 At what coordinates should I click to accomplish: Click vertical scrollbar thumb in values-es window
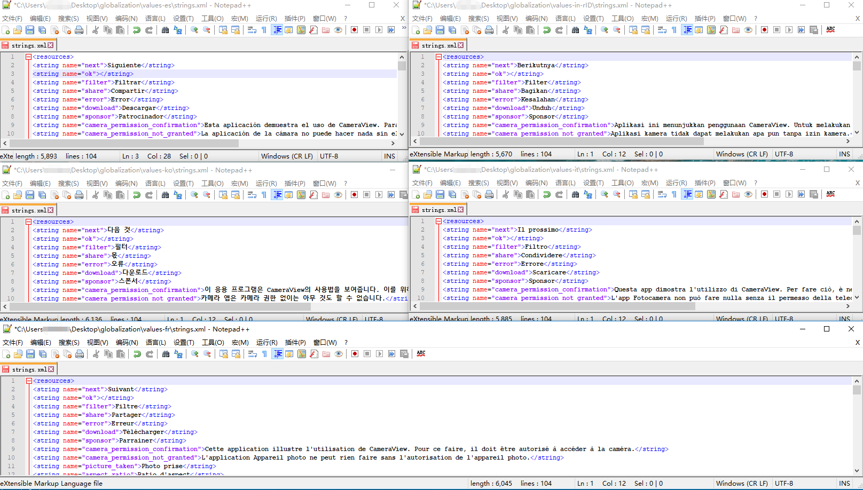[x=402, y=66]
